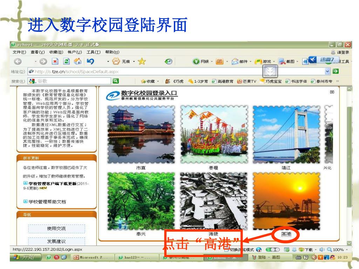Click the blue Undo closed tab arrow
The width and height of the screenshot is (359, 269).
(x=90, y=61)
